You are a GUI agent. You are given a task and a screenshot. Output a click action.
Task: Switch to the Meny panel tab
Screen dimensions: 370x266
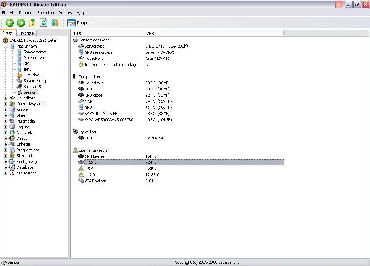tap(8, 33)
